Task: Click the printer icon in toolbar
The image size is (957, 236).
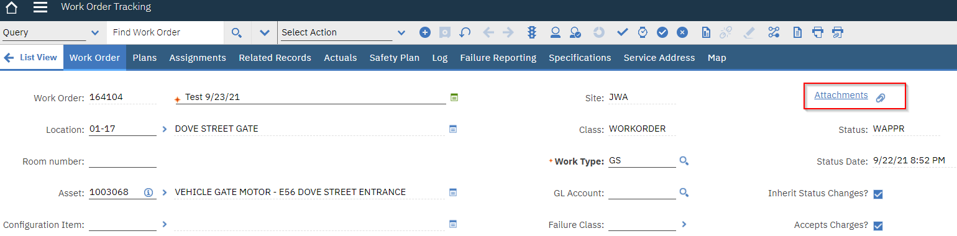Action: (x=818, y=32)
